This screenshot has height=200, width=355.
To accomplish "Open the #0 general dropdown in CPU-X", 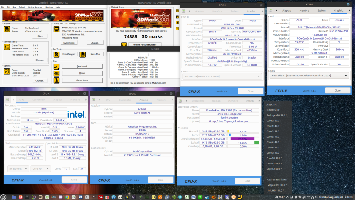I will point(18,169).
